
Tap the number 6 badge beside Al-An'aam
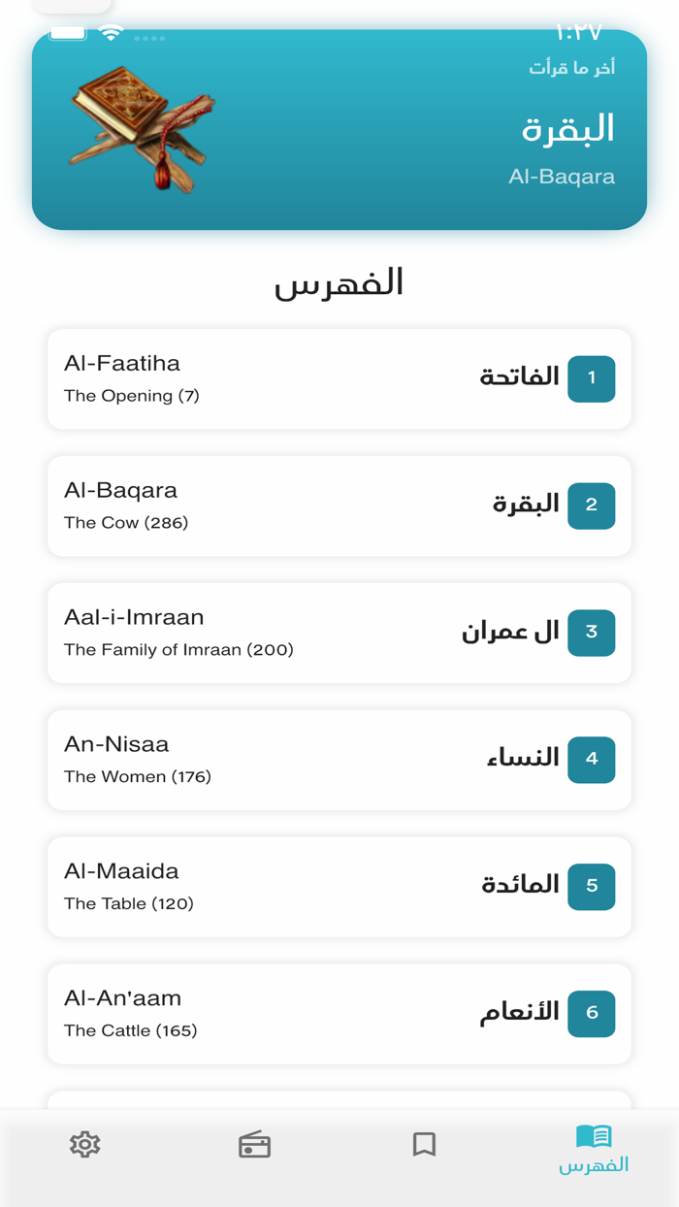pyautogui.click(x=592, y=1013)
